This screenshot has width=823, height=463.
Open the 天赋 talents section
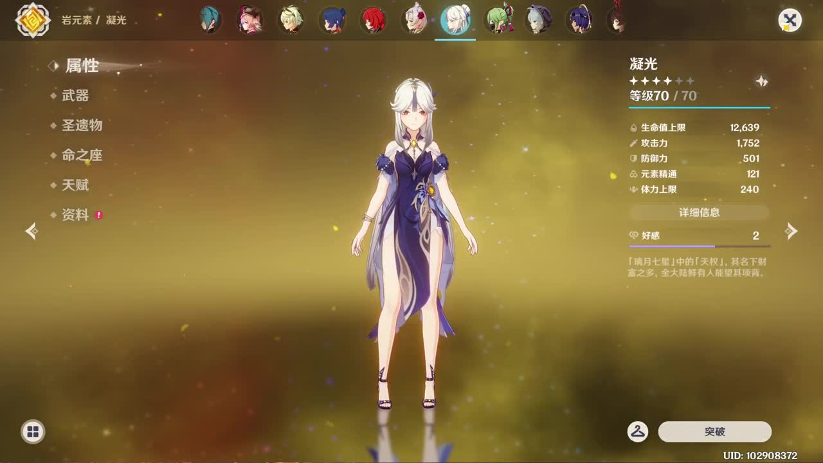(75, 185)
